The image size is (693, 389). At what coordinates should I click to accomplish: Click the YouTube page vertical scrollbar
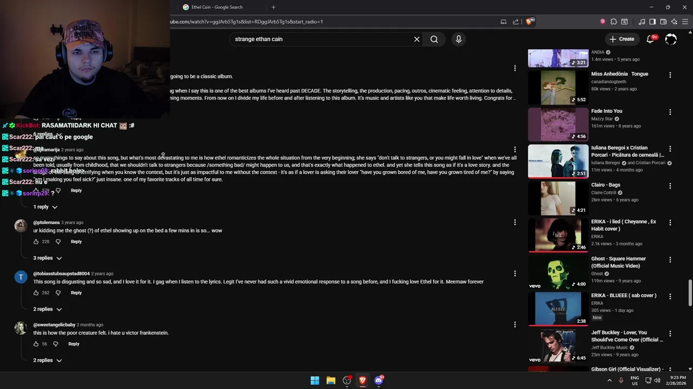pyautogui.click(x=690, y=292)
